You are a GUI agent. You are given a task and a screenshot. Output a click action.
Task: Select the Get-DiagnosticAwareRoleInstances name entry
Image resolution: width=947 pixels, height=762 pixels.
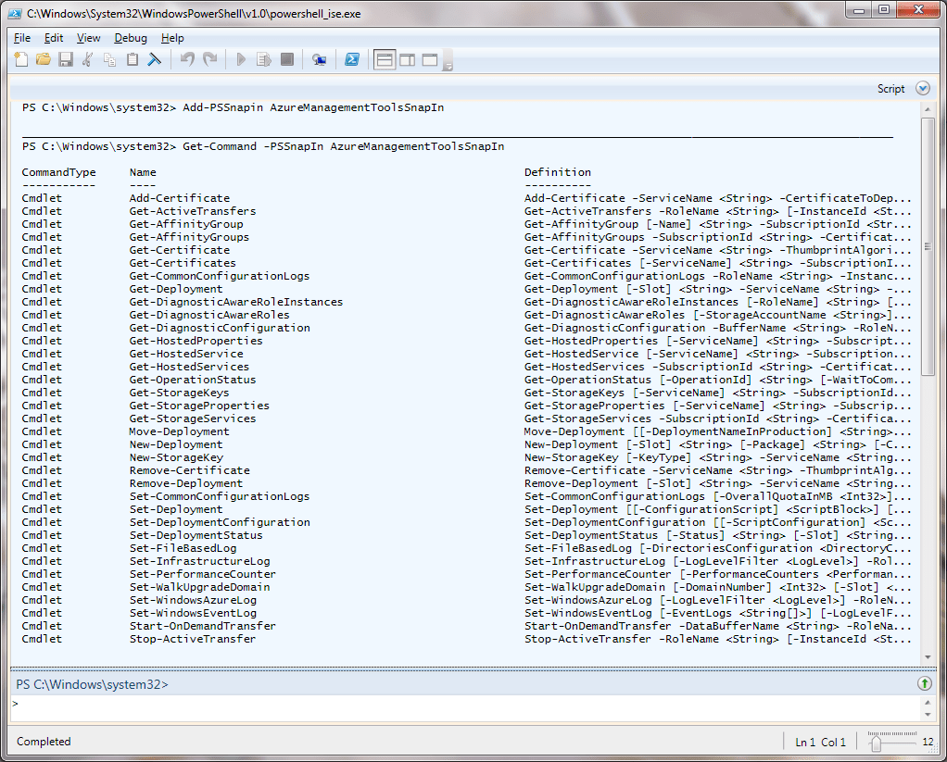(236, 302)
